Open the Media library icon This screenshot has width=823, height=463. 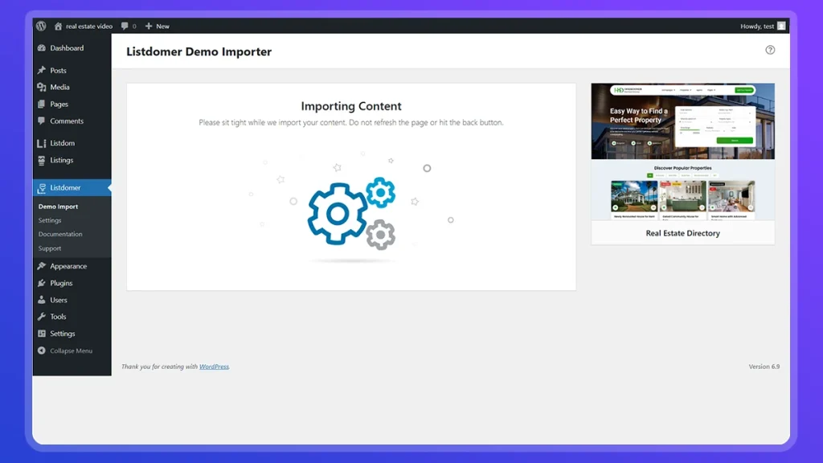43,87
